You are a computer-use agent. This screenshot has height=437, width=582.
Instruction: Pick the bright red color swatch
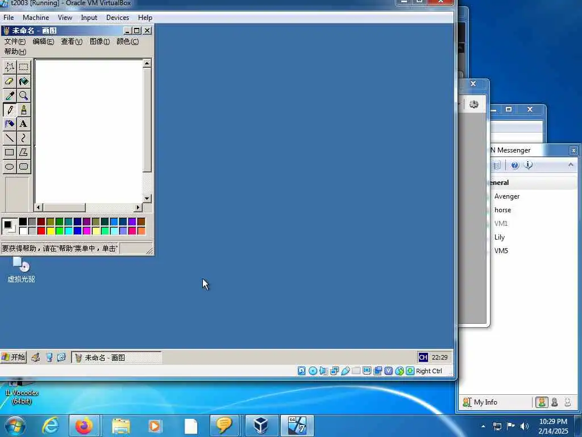(x=41, y=231)
